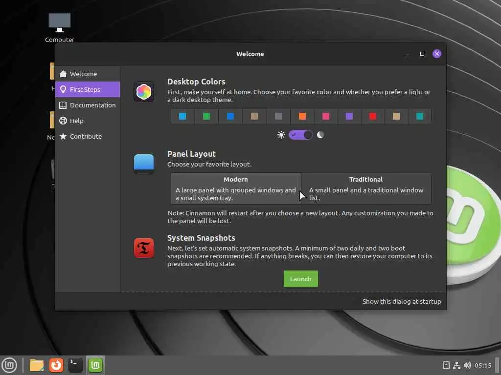501x375 pixels.
Task: Click the red Timeshift System Snapshots icon
Action: click(x=144, y=248)
